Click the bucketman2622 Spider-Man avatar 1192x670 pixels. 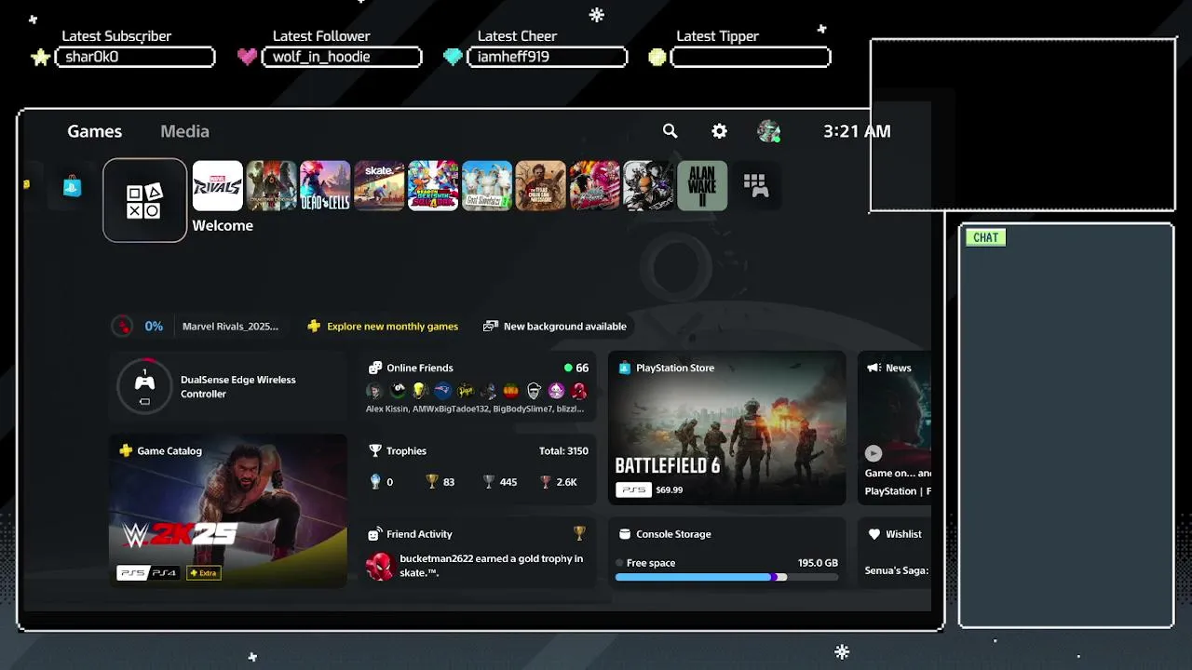click(x=380, y=567)
